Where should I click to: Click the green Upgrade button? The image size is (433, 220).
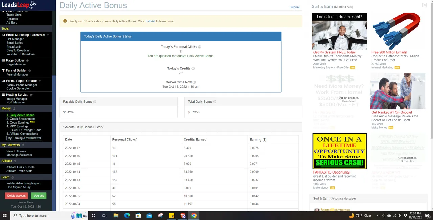point(39,196)
